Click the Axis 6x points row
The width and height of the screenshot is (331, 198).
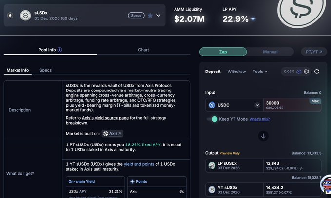(x=157, y=192)
